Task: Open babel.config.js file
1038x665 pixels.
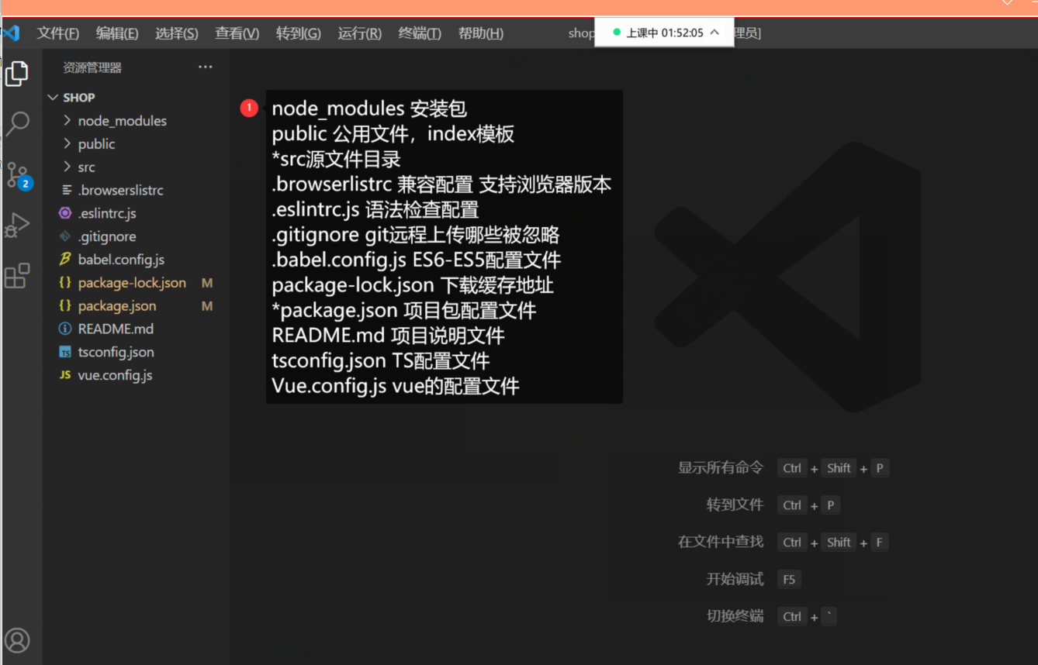Action: [121, 260]
